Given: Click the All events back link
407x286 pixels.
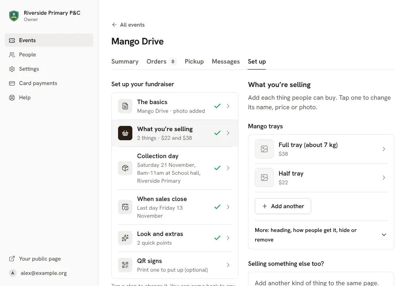Looking at the screenshot, I should [128, 25].
